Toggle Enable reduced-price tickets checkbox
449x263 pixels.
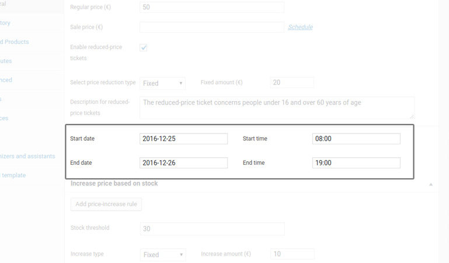point(144,48)
